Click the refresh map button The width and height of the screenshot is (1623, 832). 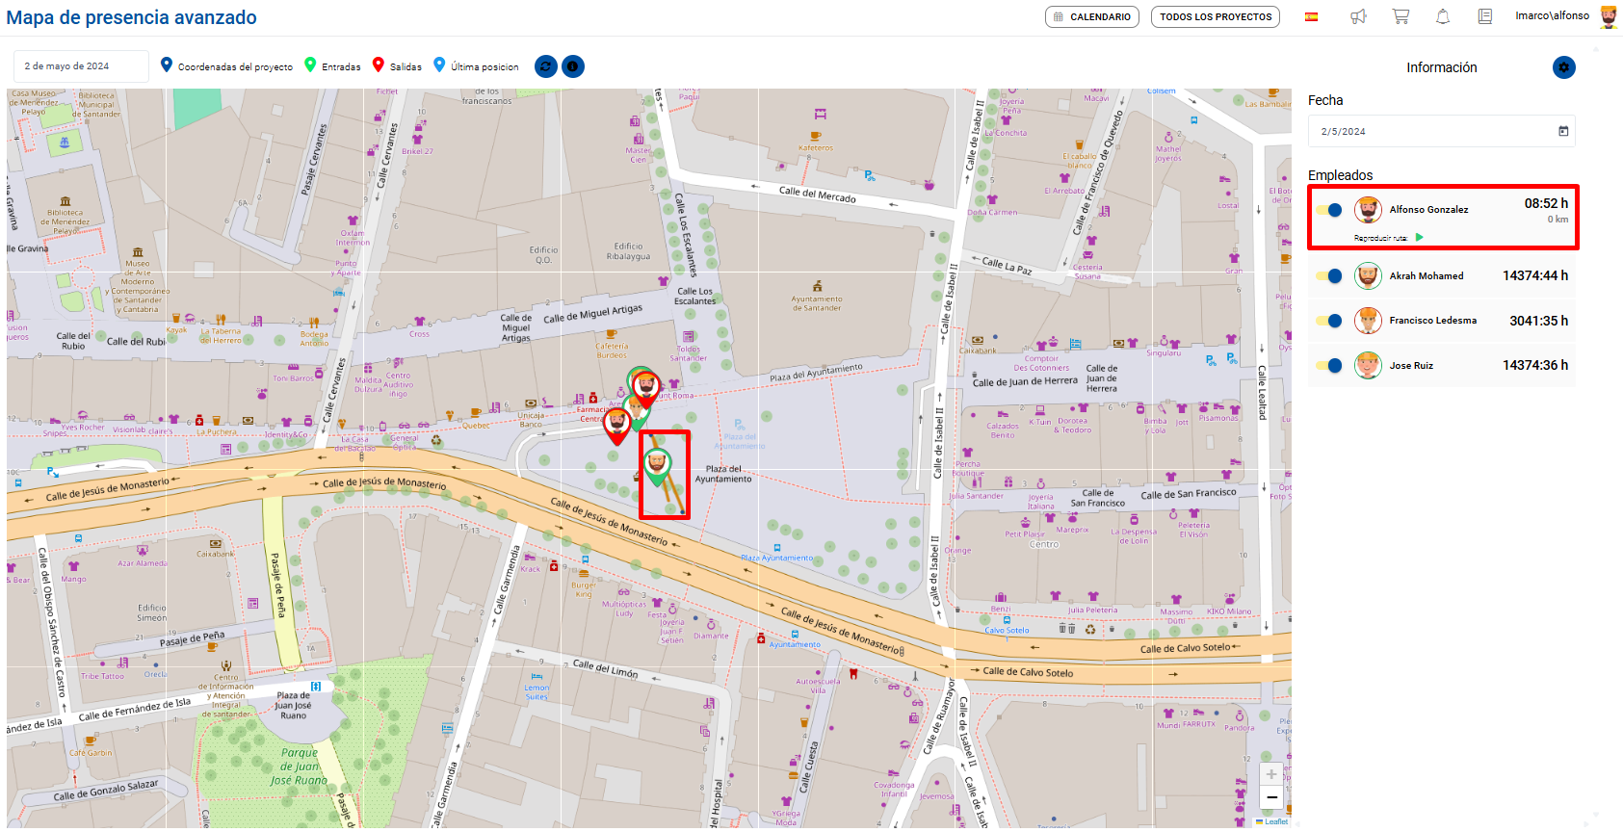coord(545,66)
